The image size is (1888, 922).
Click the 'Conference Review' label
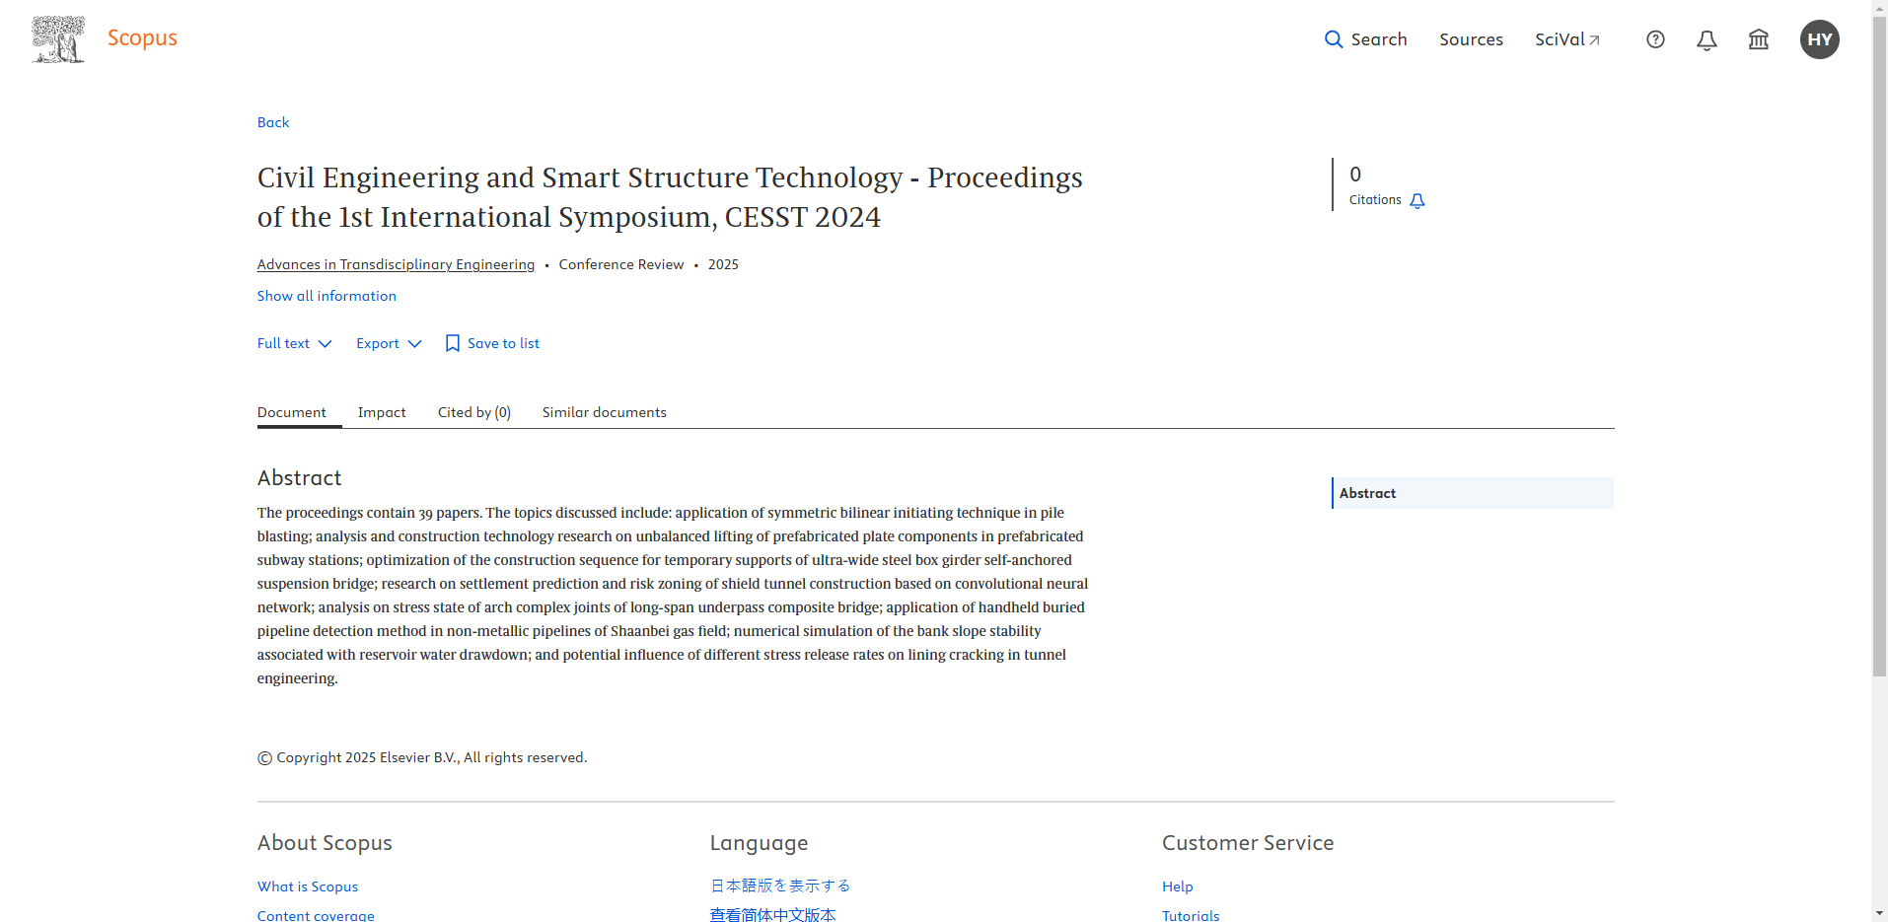coord(620,264)
